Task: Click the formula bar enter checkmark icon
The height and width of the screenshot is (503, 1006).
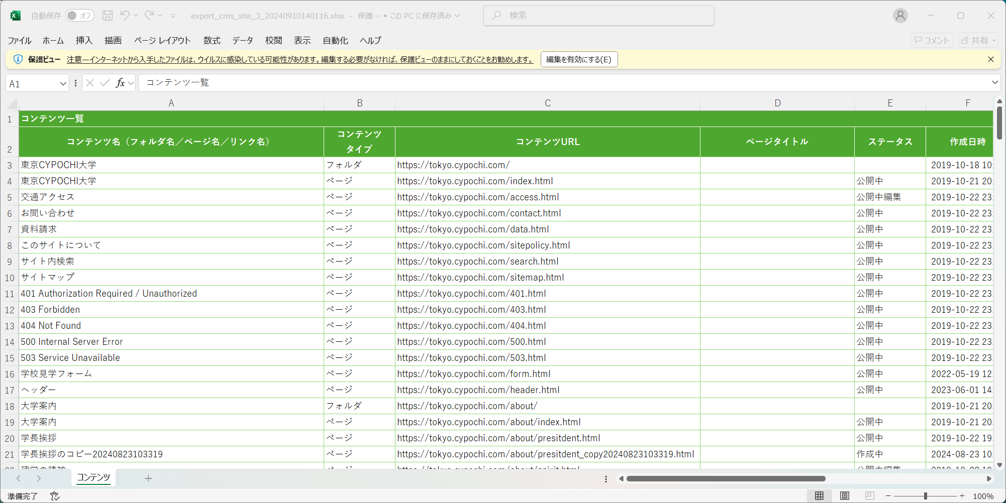Action: coord(105,83)
